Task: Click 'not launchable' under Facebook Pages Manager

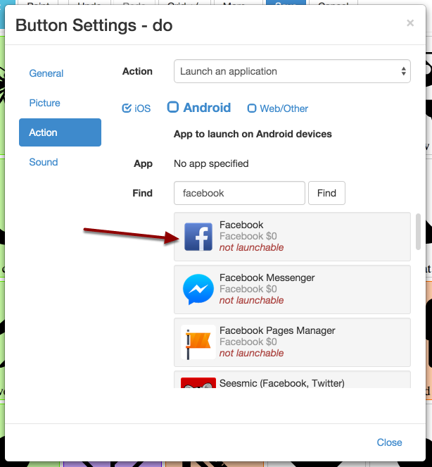Action: click(x=251, y=353)
